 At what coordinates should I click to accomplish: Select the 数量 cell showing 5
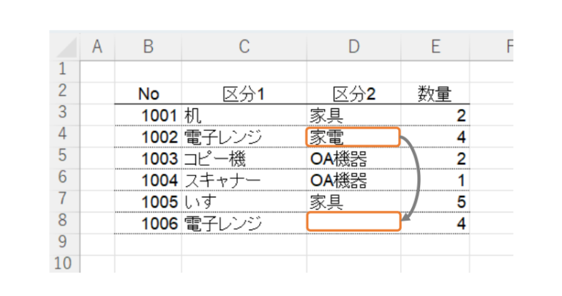click(435, 201)
